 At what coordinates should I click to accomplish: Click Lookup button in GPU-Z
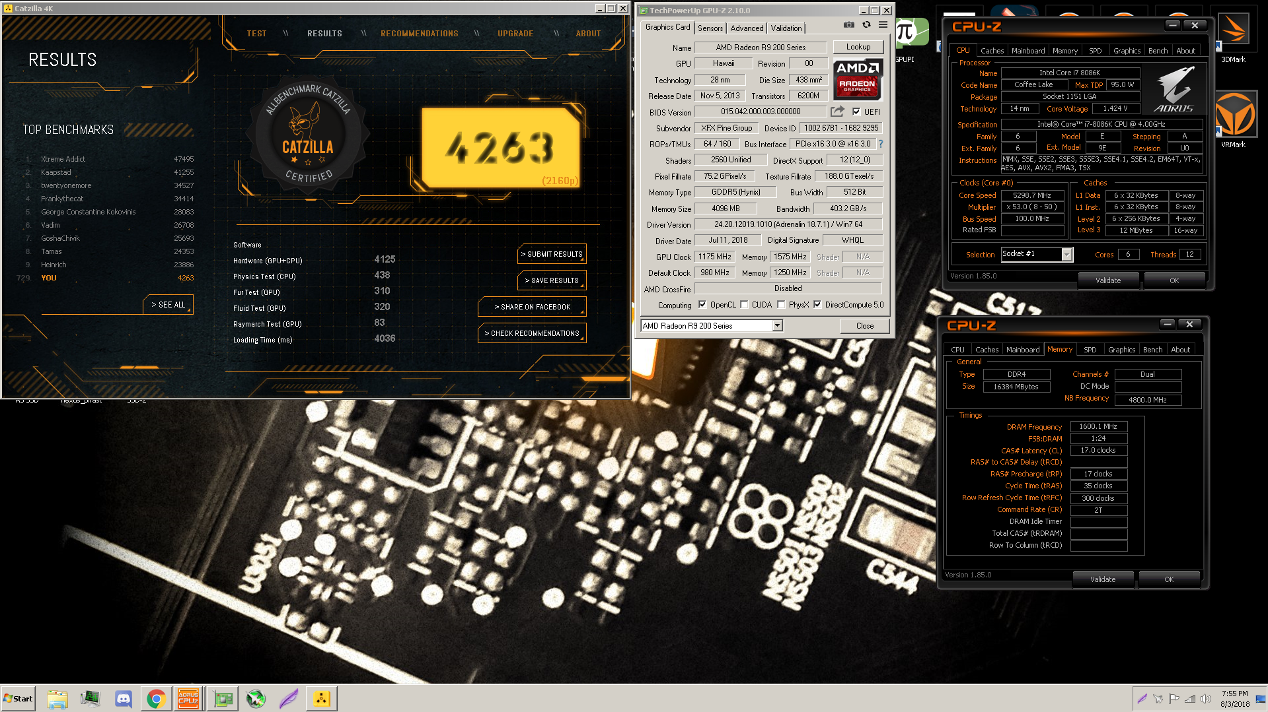coord(858,47)
